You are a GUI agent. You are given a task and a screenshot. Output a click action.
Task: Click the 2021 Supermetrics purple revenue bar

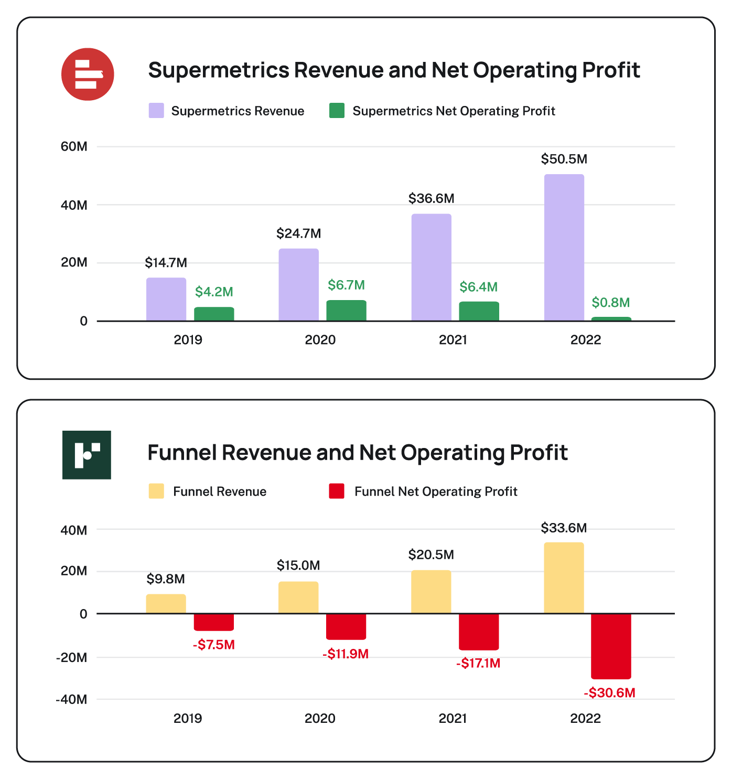pos(431,267)
